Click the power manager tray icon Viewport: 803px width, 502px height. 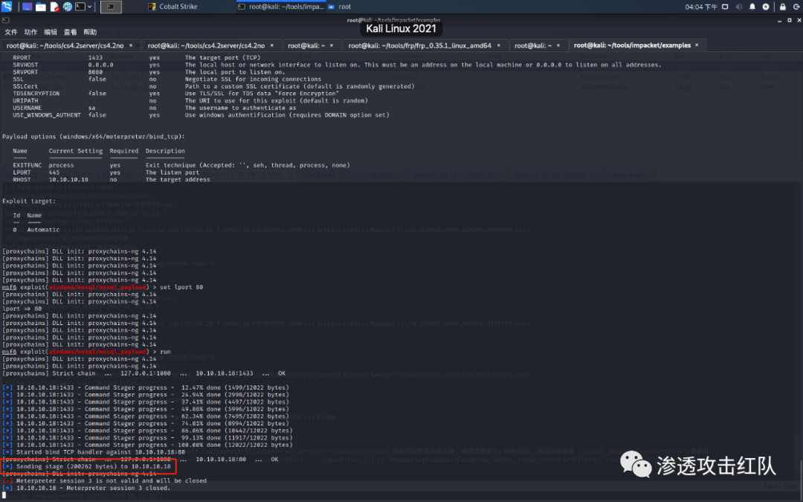point(766,7)
